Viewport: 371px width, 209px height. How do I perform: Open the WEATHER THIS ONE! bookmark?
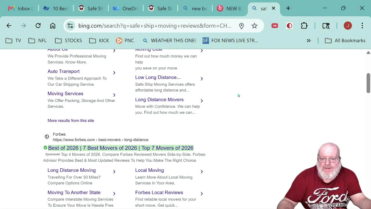169,41
